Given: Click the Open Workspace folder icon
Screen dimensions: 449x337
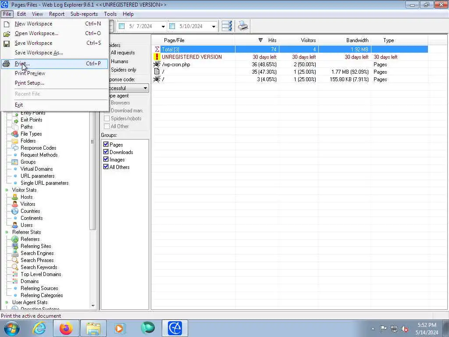Looking at the screenshot, I should (x=7, y=33).
